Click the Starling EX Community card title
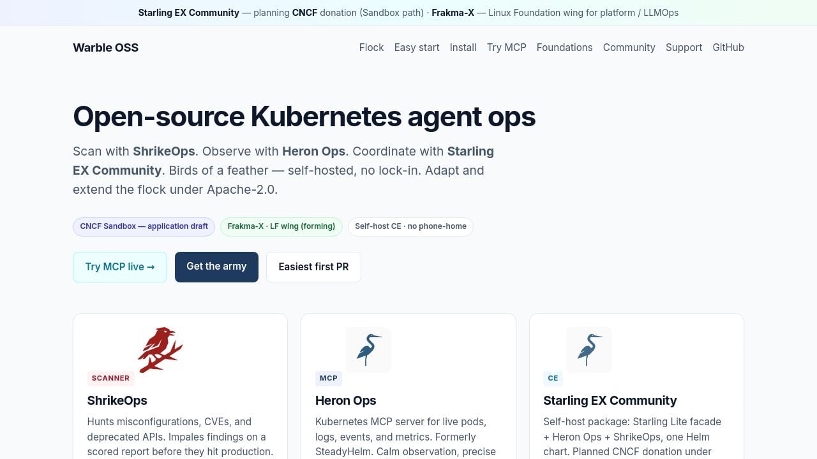 610,400
